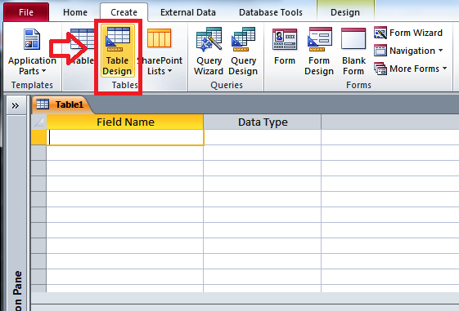Launch the Query Wizard

(x=209, y=52)
